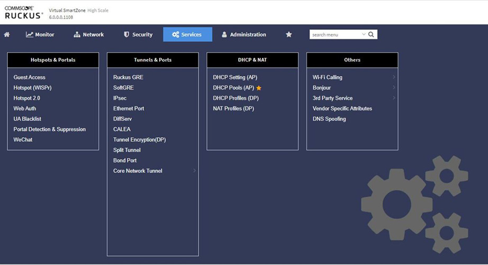Open the DNS Spoofing link

(x=329, y=119)
